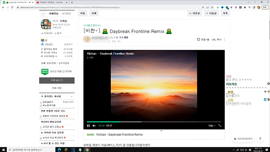Expand the 즐겨찾는 게시판 section
The height and width of the screenshot is (152, 270).
point(72,96)
